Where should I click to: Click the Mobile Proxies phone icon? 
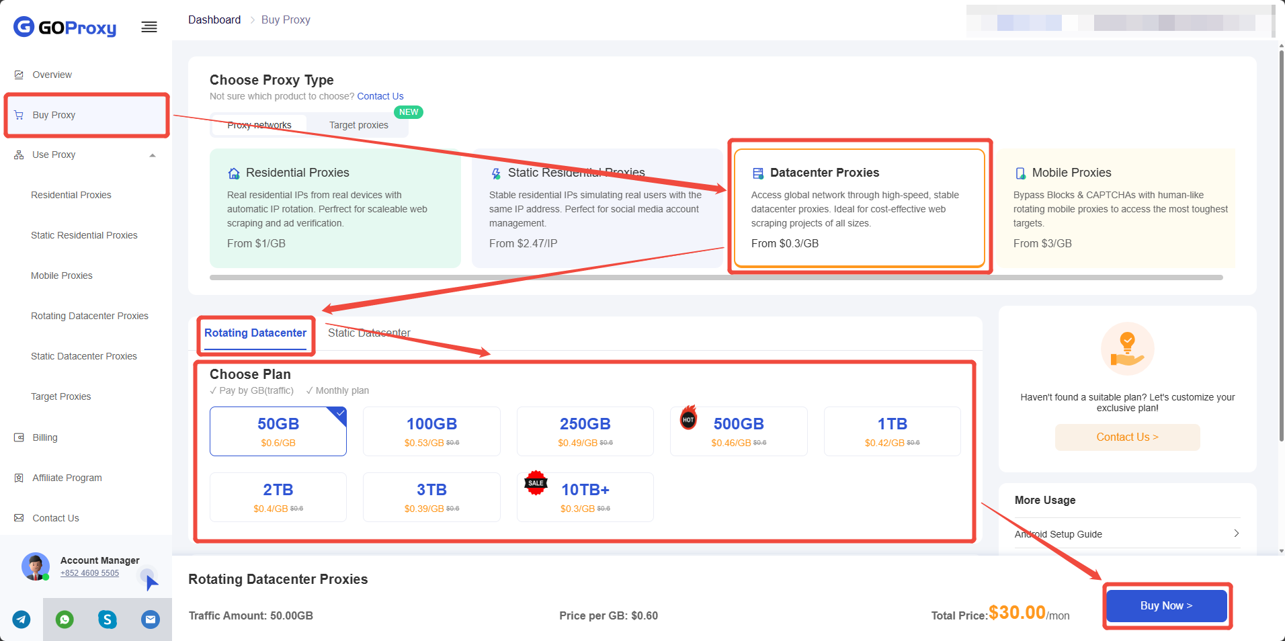point(1020,173)
